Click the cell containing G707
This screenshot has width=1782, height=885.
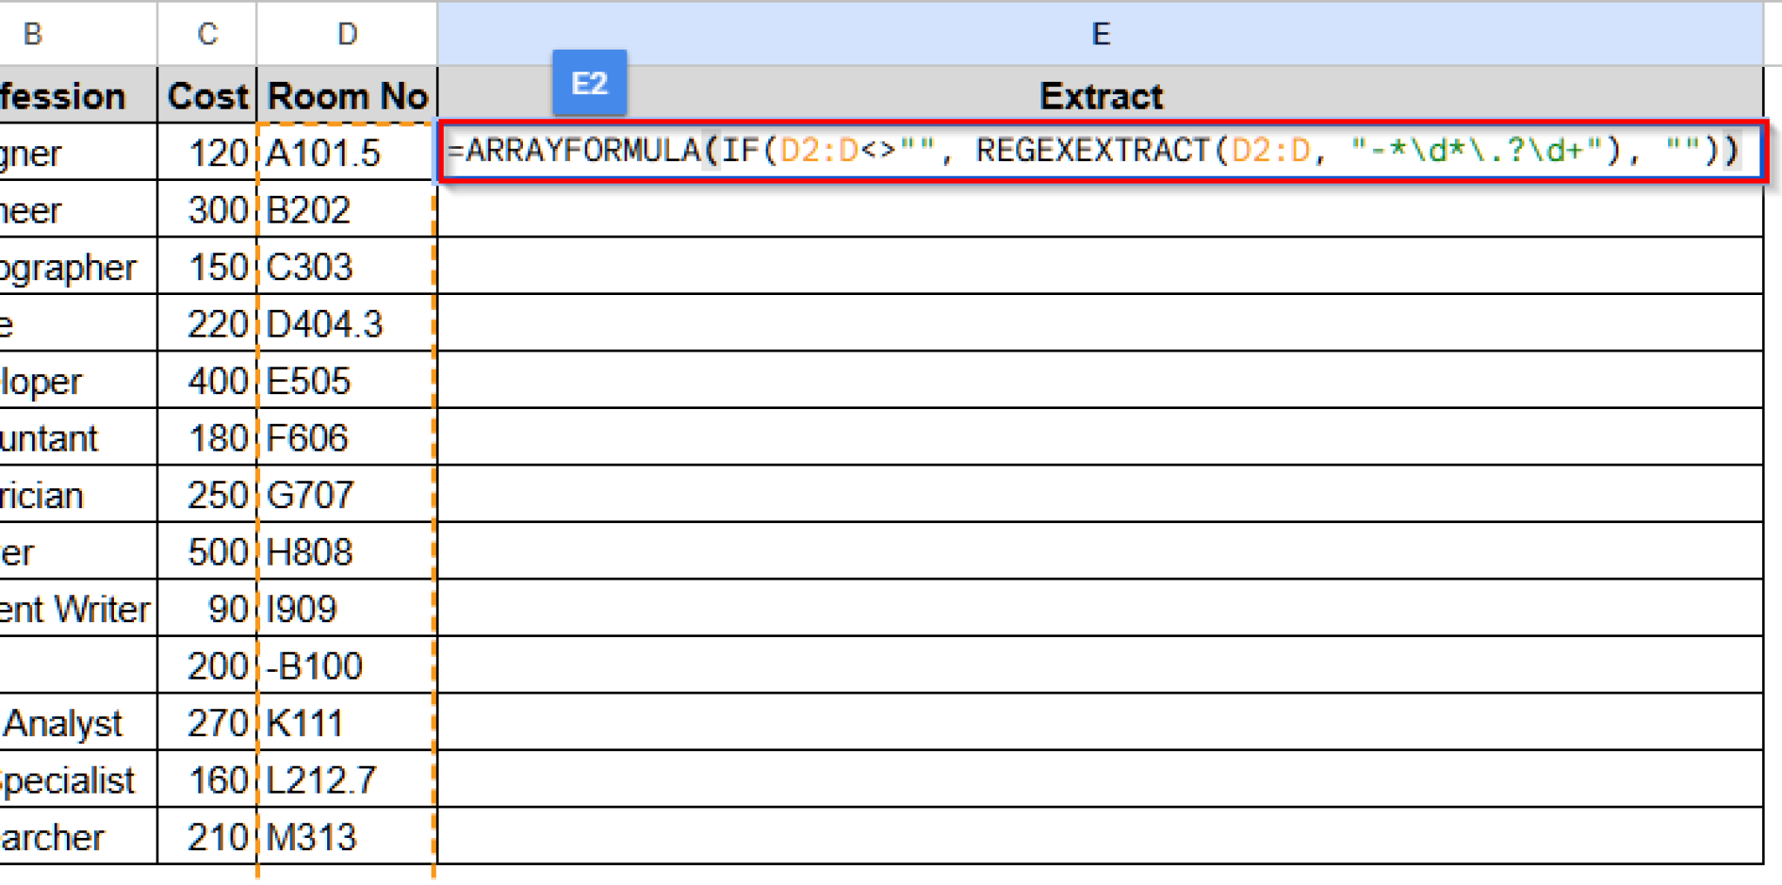pos(313,494)
